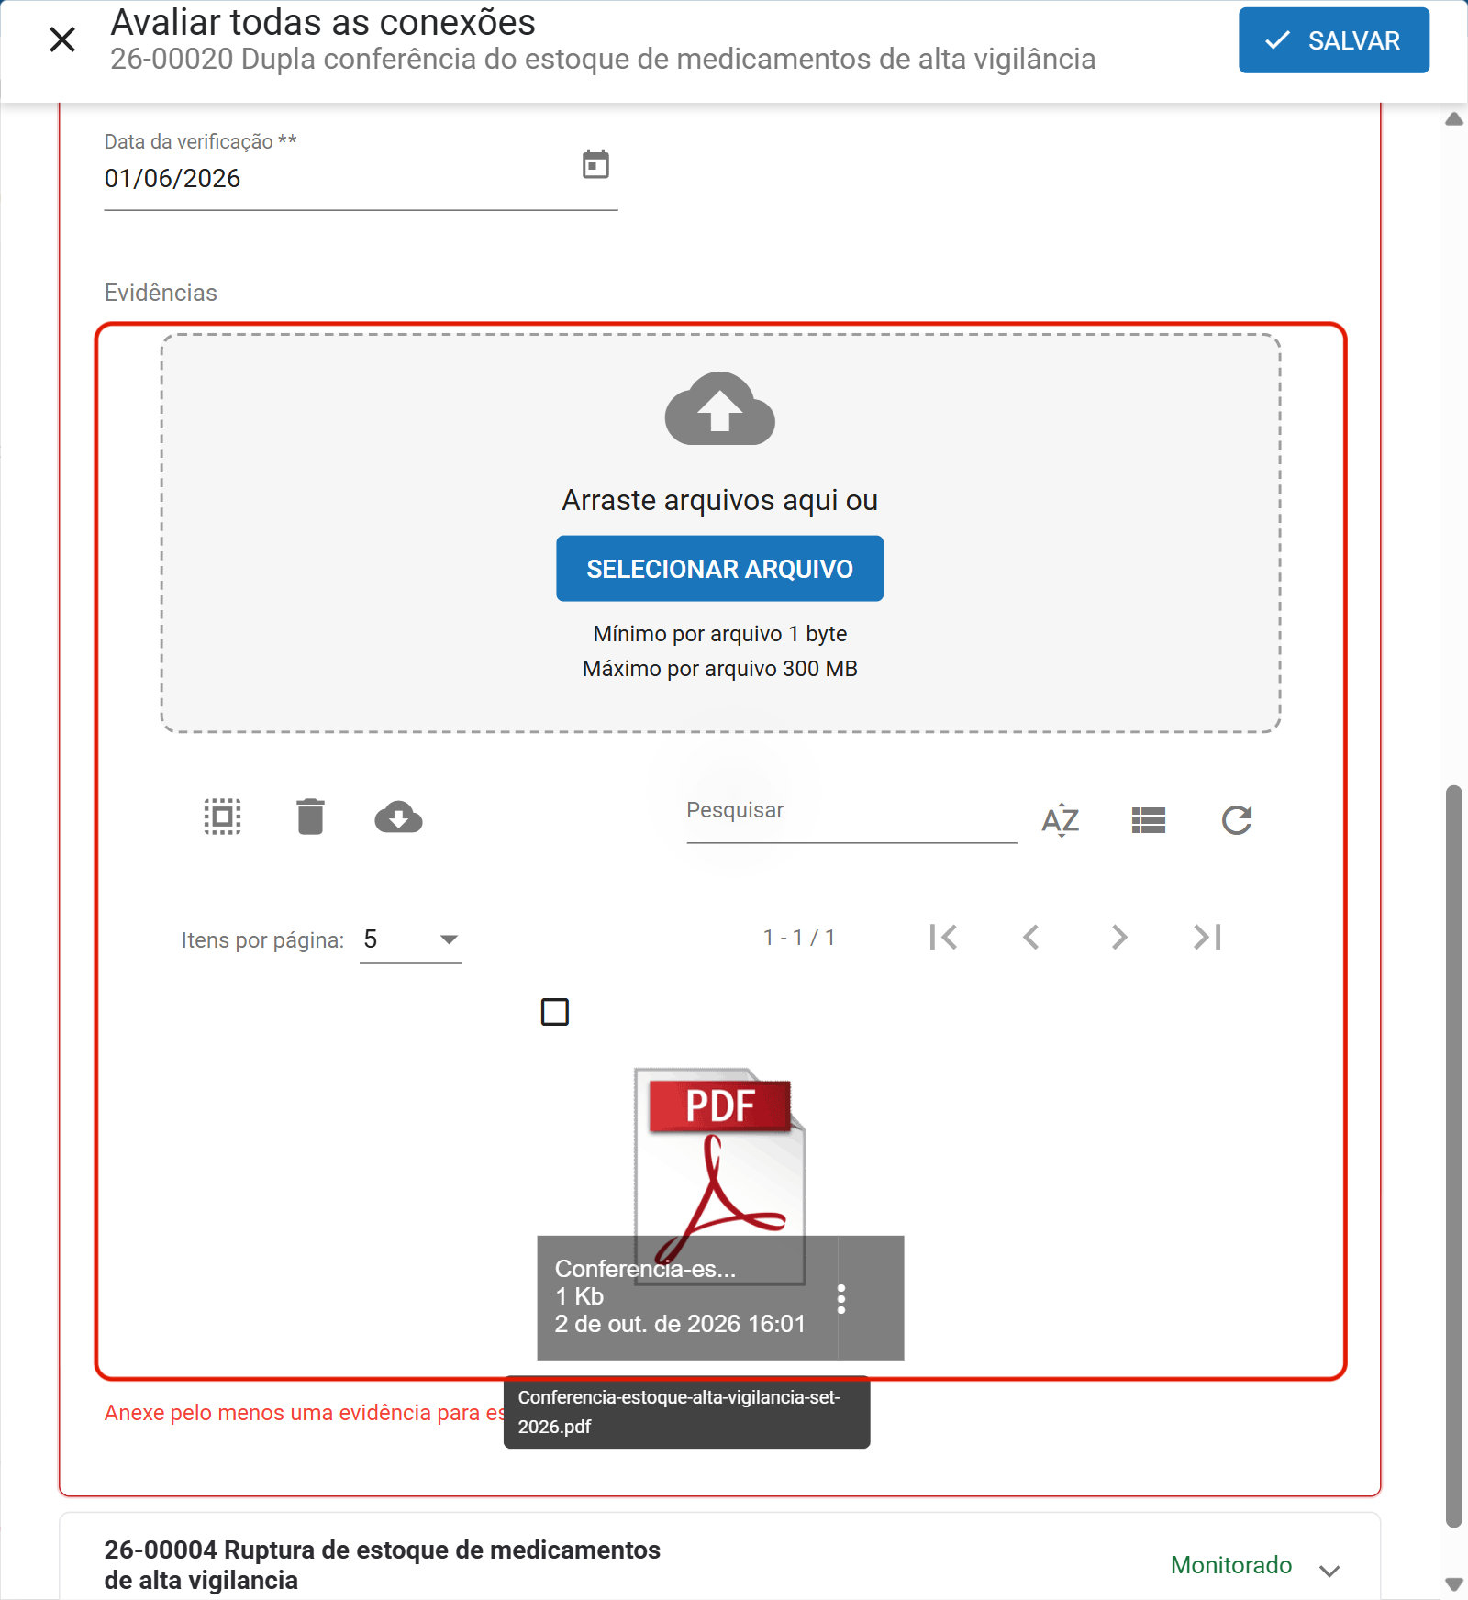Click the Data da verificação date field
The image size is (1468, 1600).
click(361, 178)
